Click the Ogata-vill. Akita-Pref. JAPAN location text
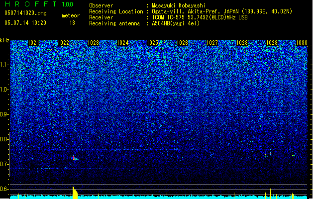The image size is (313, 199). tap(222, 11)
